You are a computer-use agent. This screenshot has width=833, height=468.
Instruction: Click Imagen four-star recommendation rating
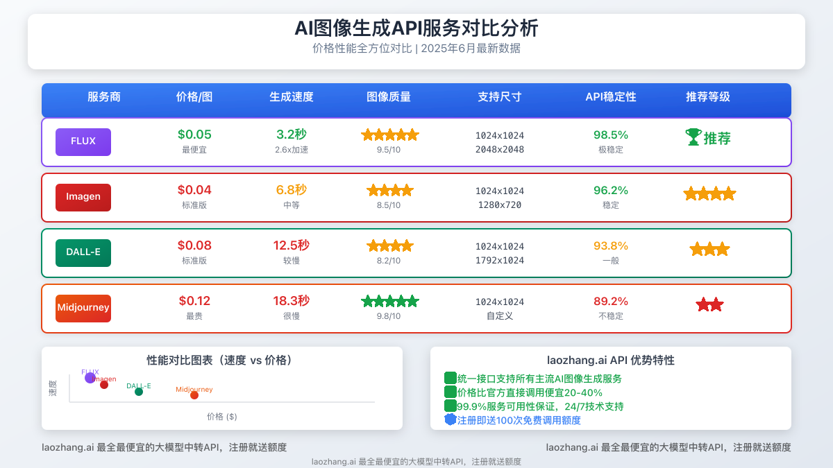pos(709,194)
